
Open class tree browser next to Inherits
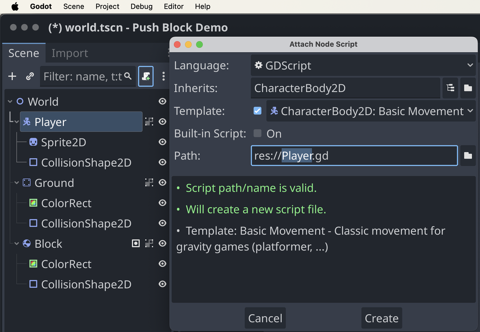450,88
